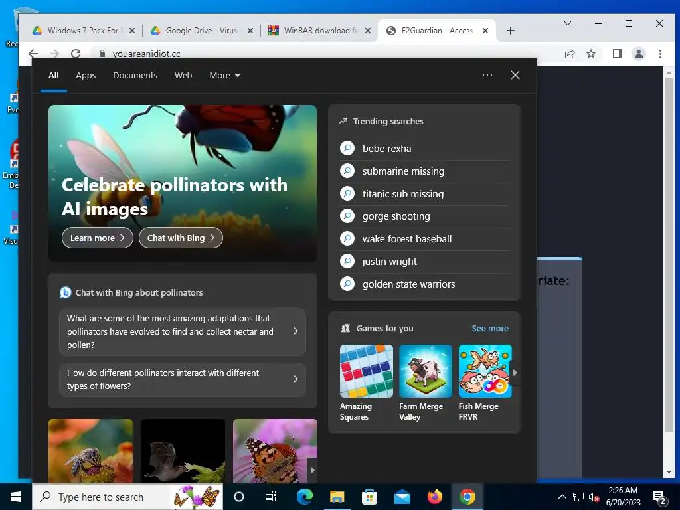Switch to WinRAR download Chrome tab
Image resolution: width=680 pixels, height=510 pixels.
319,31
